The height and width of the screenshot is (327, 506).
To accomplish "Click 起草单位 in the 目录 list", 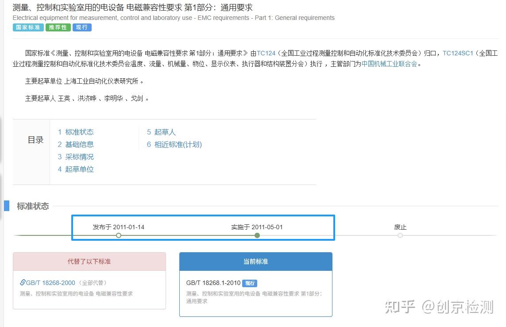I will (80, 169).
